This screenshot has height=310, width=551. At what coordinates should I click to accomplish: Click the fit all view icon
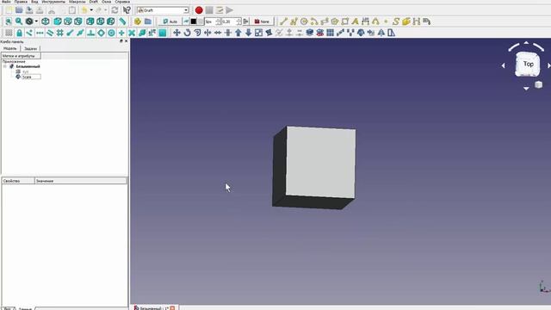tap(9, 22)
